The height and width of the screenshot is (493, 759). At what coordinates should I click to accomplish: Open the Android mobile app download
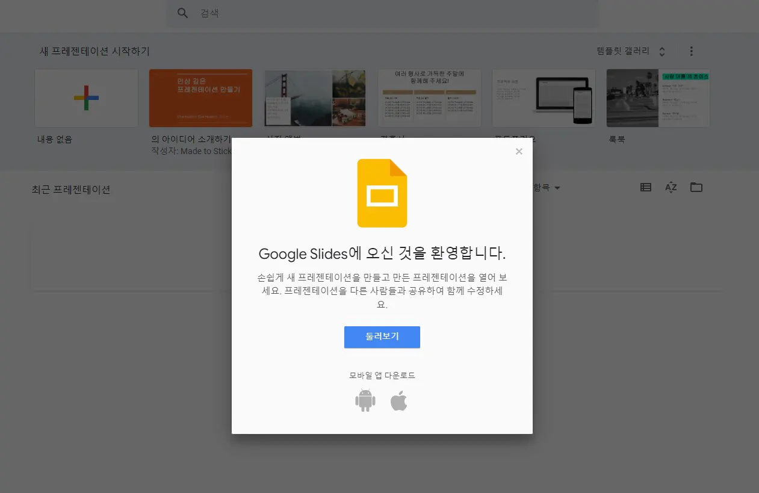(x=365, y=400)
